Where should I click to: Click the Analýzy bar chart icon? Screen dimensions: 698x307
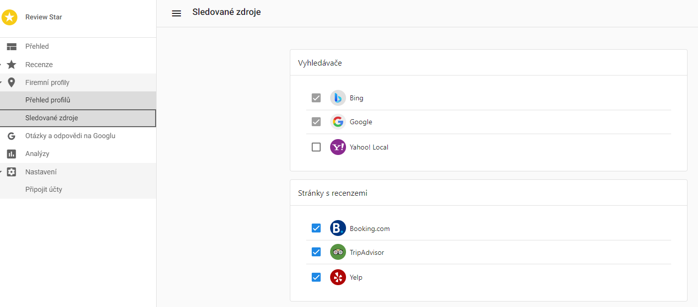pyautogui.click(x=11, y=154)
